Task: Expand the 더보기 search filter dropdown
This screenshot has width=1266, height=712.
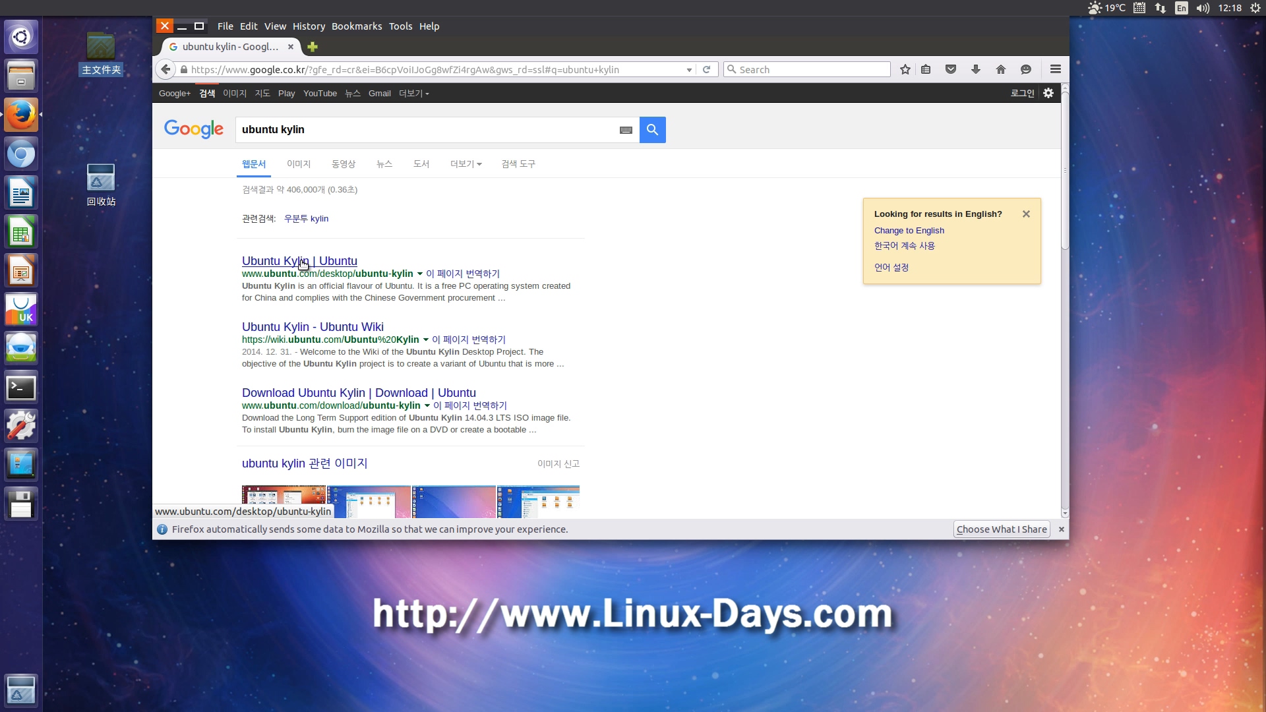Action: (x=466, y=164)
